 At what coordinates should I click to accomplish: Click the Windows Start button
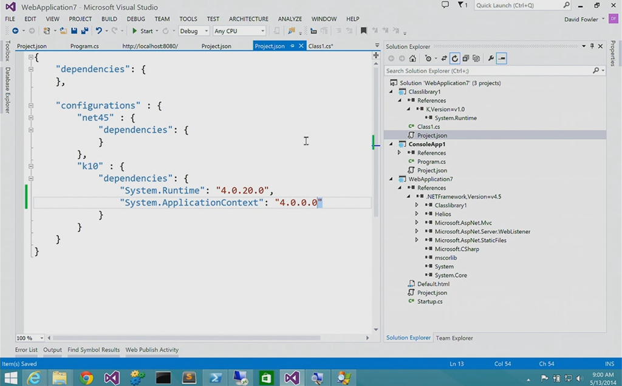[10, 378]
